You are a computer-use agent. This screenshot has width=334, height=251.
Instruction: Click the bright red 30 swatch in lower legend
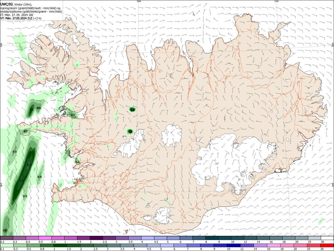(x=327, y=245)
